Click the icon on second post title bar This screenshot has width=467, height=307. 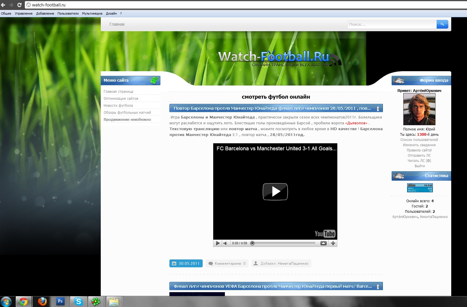pyautogui.click(x=378, y=287)
